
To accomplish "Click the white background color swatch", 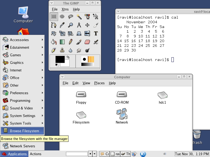I will [67, 65].
